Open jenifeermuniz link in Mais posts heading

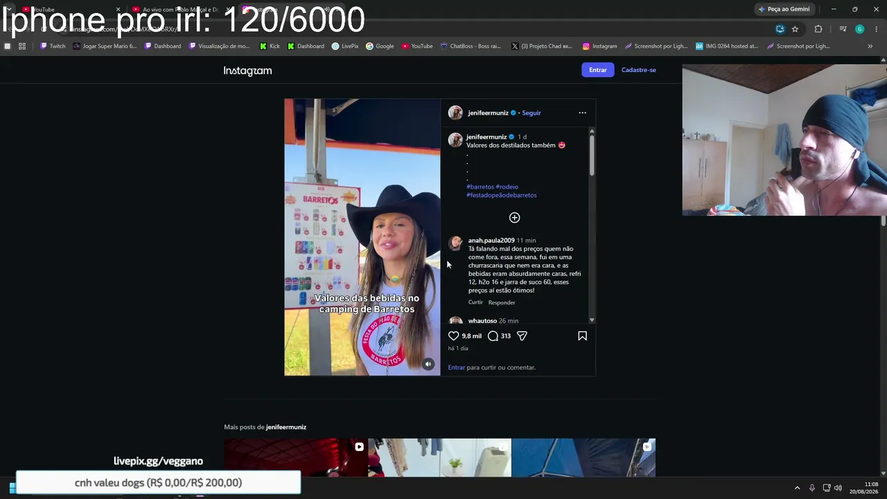286,428
